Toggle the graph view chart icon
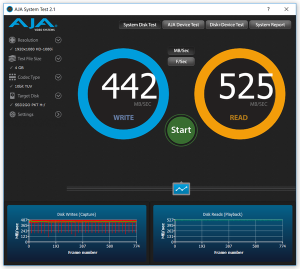300x269 pixels. click(181, 189)
